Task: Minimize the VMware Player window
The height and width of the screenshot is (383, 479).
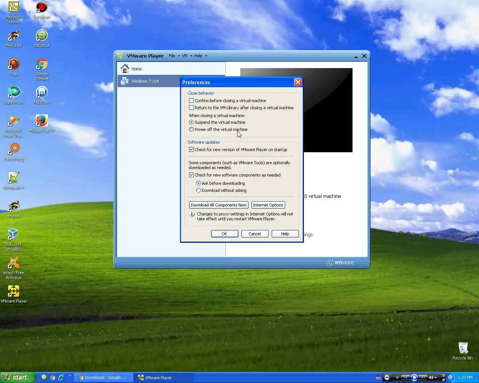Action: 356,56
